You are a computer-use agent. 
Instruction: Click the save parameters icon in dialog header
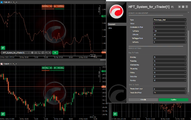pyautogui.click(x=183, y=7)
